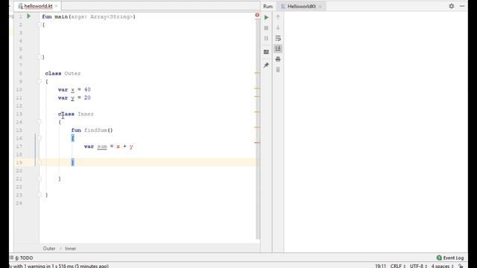Run main using the green gutter arrow
This screenshot has width=477, height=268.
click(x=28, y=16)
